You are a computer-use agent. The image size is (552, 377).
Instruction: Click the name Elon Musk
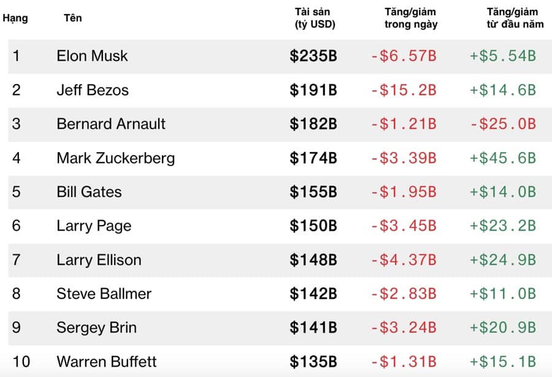[x=92, y=56]
